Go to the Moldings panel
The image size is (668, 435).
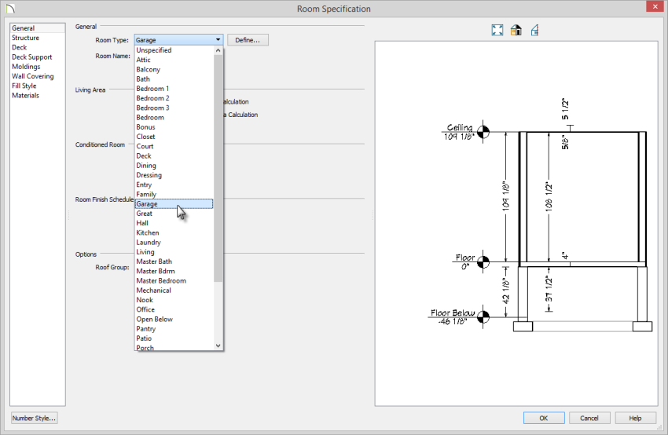(26, 67)
